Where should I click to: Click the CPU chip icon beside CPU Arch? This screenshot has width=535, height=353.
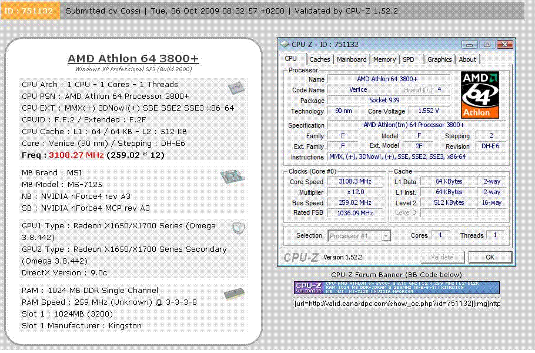pos(236,88)
